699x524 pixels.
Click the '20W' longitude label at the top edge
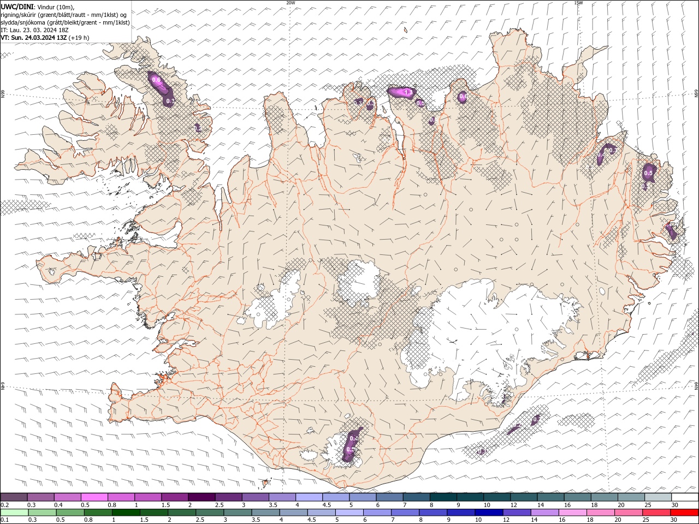pyautogui.click(x=291, y=3)
